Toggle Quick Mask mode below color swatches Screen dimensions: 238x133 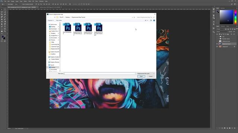point(2,41)
